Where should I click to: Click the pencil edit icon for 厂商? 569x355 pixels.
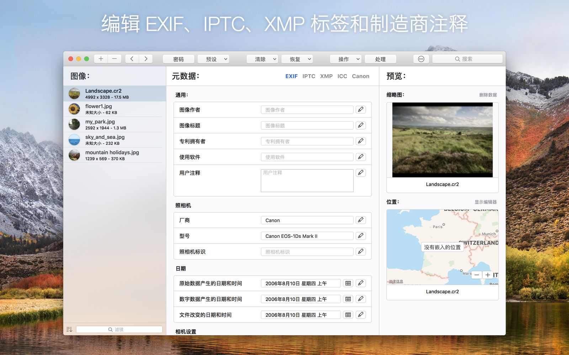(361, 220)
